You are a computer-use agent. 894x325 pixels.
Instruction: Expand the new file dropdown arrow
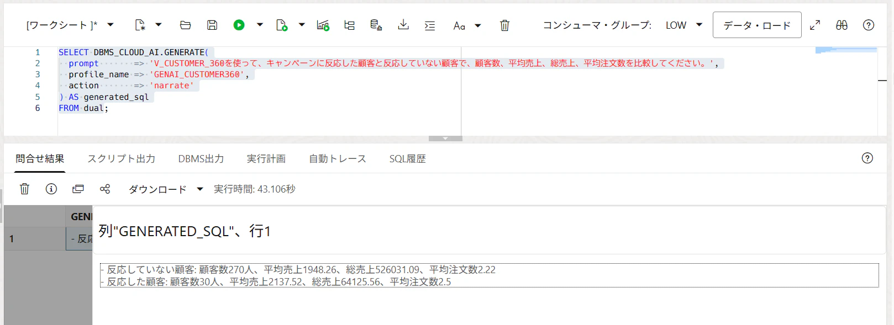tap(159, 25)
